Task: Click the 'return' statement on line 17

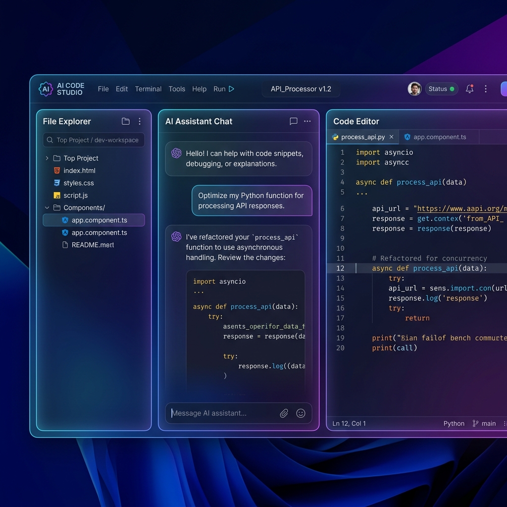Action: coord(417,318)
